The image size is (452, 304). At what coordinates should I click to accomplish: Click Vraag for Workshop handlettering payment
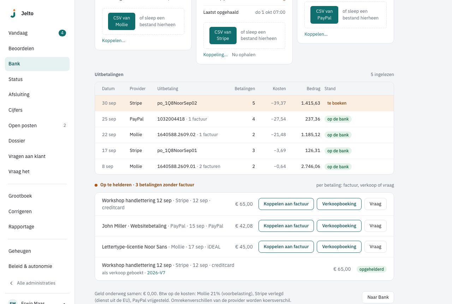click(x=375, y=204)
